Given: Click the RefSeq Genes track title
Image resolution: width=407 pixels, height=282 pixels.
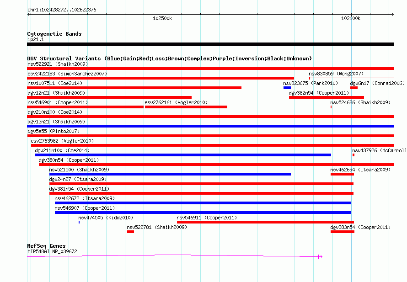Looking at the screenshot, I should pos(46,246).
